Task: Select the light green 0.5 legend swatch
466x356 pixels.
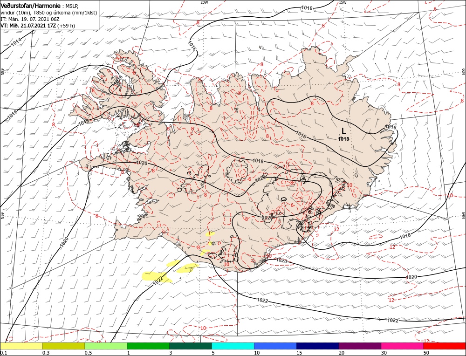Action: pos(106,346)
